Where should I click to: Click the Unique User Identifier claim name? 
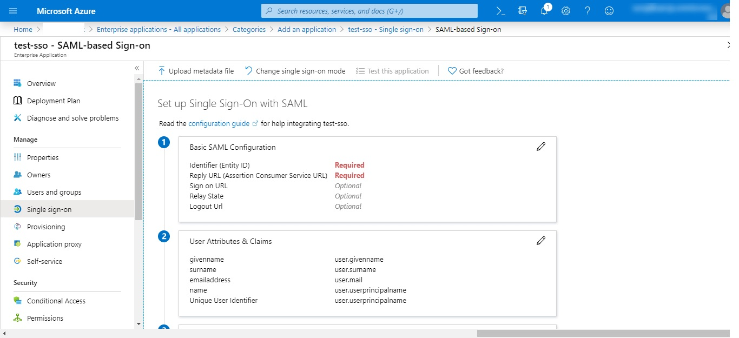[x=223, y=300]
